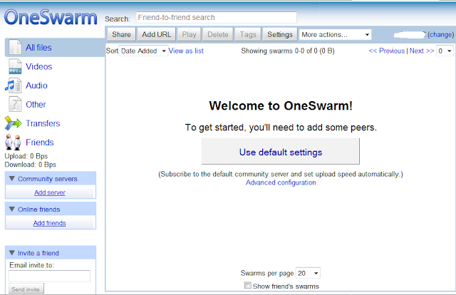
Task: Open Audio category
Action: 36,86
